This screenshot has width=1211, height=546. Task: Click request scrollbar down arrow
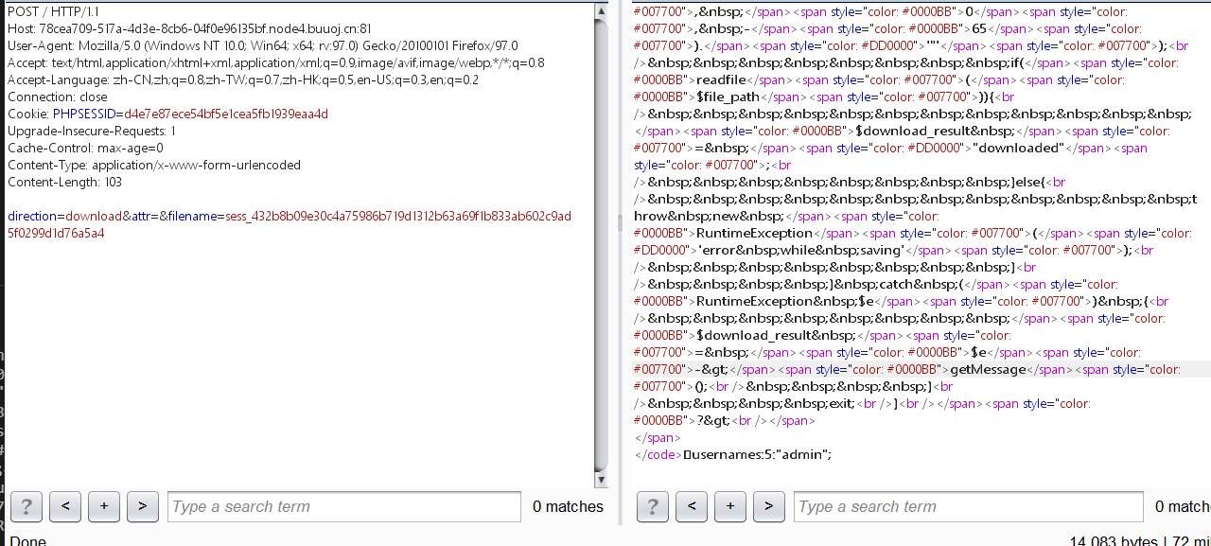pyautogui.click(x=602, y=480)
